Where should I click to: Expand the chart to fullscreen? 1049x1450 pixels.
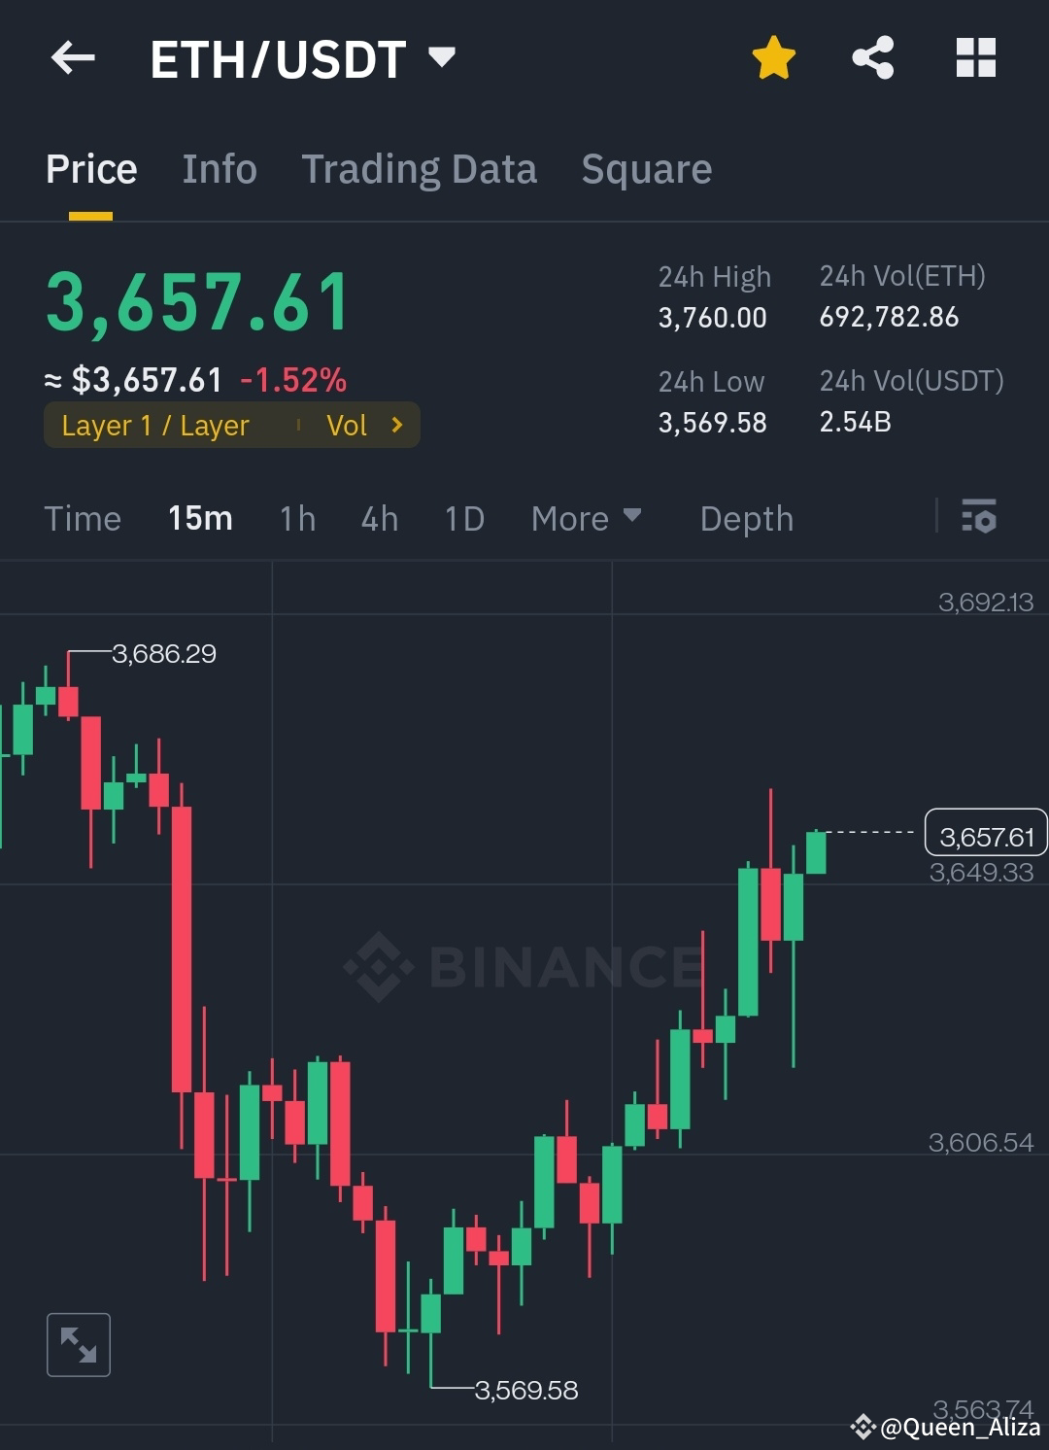78,1345
